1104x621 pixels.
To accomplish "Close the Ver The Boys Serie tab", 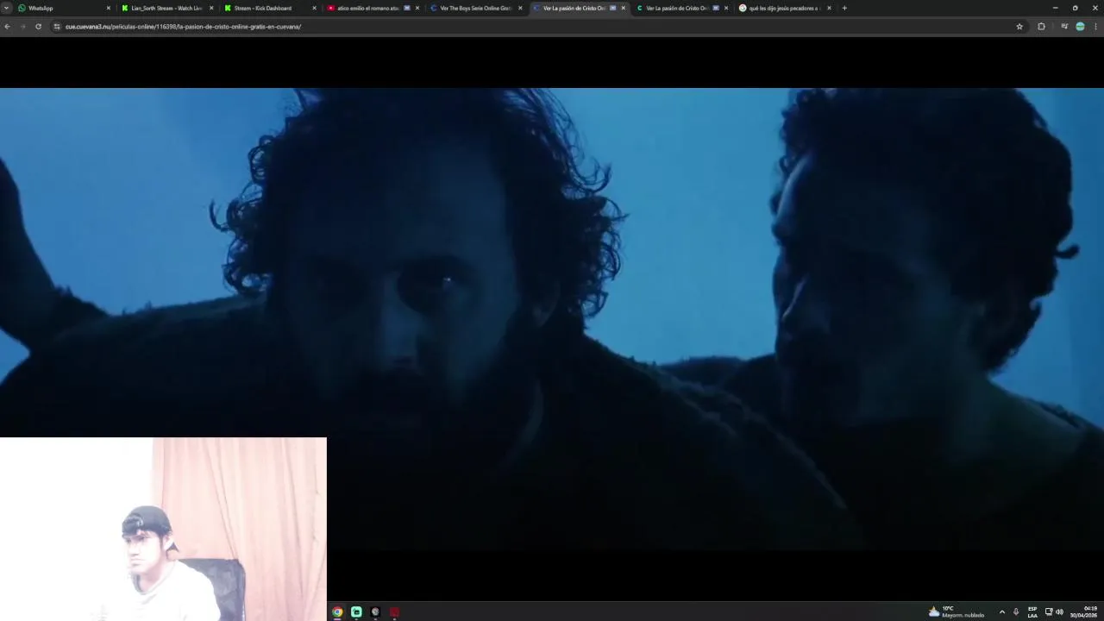I will (x=520, y=8).
